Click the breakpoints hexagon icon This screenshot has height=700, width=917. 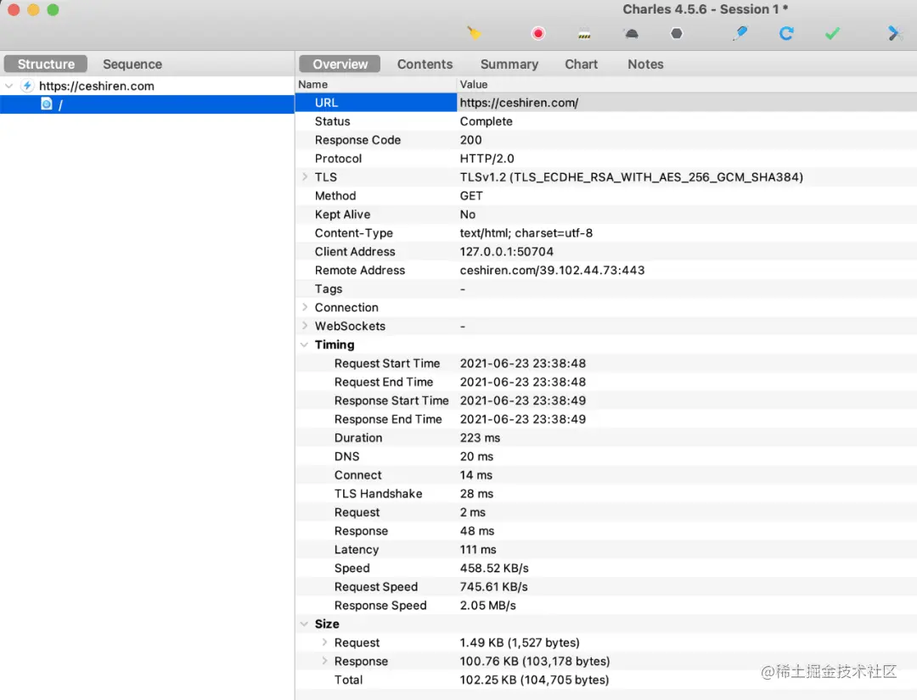(x=677, y=33)
